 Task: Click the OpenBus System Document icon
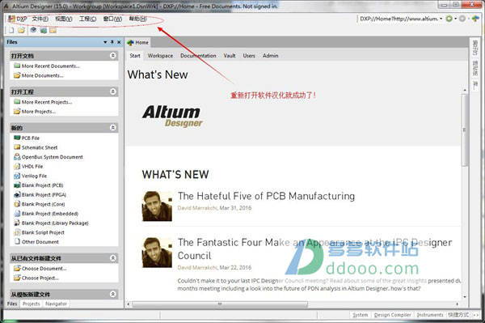tap(17, 157)
